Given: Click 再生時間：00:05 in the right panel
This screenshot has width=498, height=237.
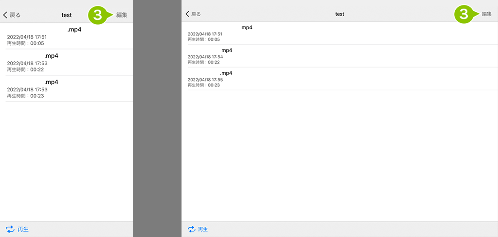Looking at the screenshot, I should pos(204,40).
